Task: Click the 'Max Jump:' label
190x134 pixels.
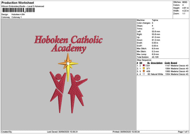Action: (142, 54)
